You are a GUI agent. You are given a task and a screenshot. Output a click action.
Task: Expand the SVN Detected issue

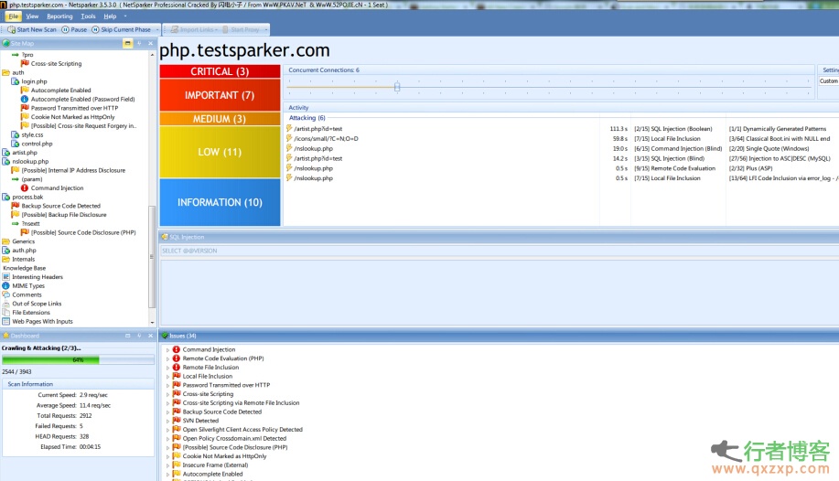click(167, 421)
